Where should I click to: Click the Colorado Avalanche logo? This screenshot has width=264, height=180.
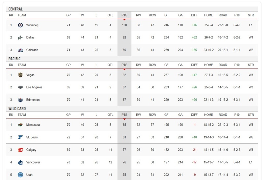point(20,50)
